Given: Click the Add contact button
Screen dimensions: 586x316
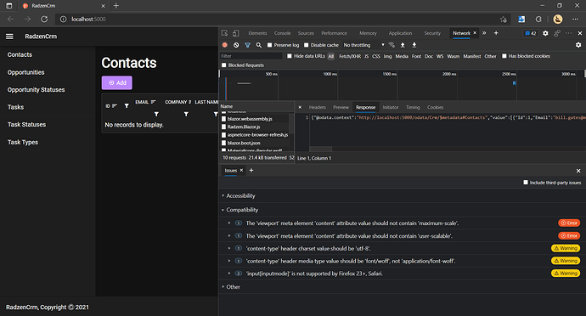Looking at the screenshot, I should [117, 82].
